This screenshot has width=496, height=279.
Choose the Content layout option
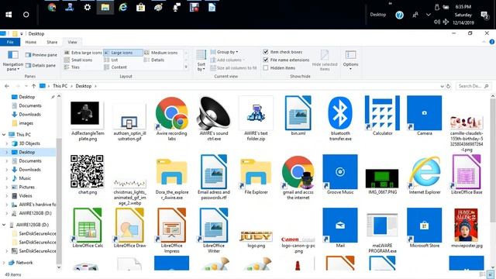click(115, 67)
